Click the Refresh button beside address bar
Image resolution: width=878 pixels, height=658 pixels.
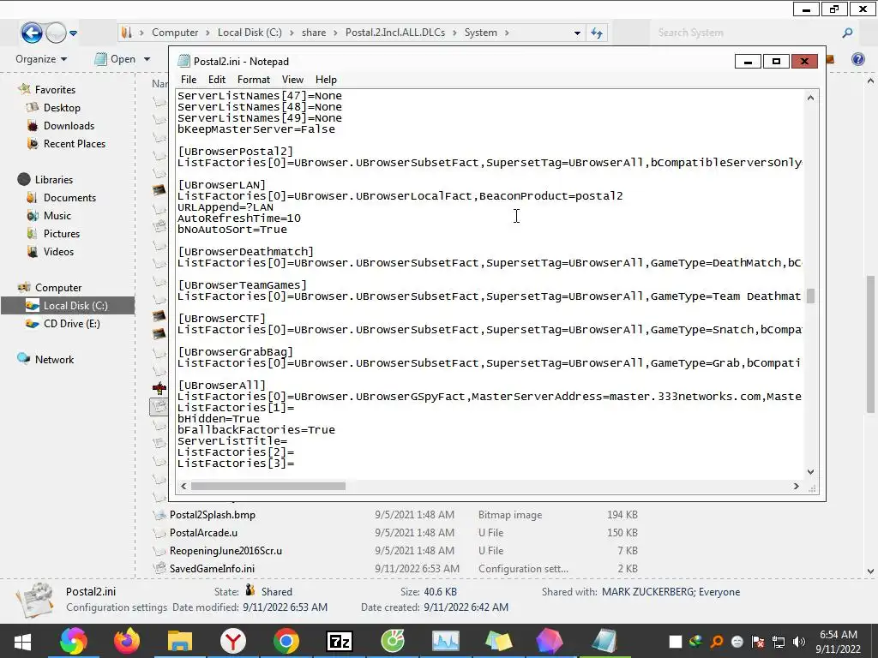click(x=597, y=33)
